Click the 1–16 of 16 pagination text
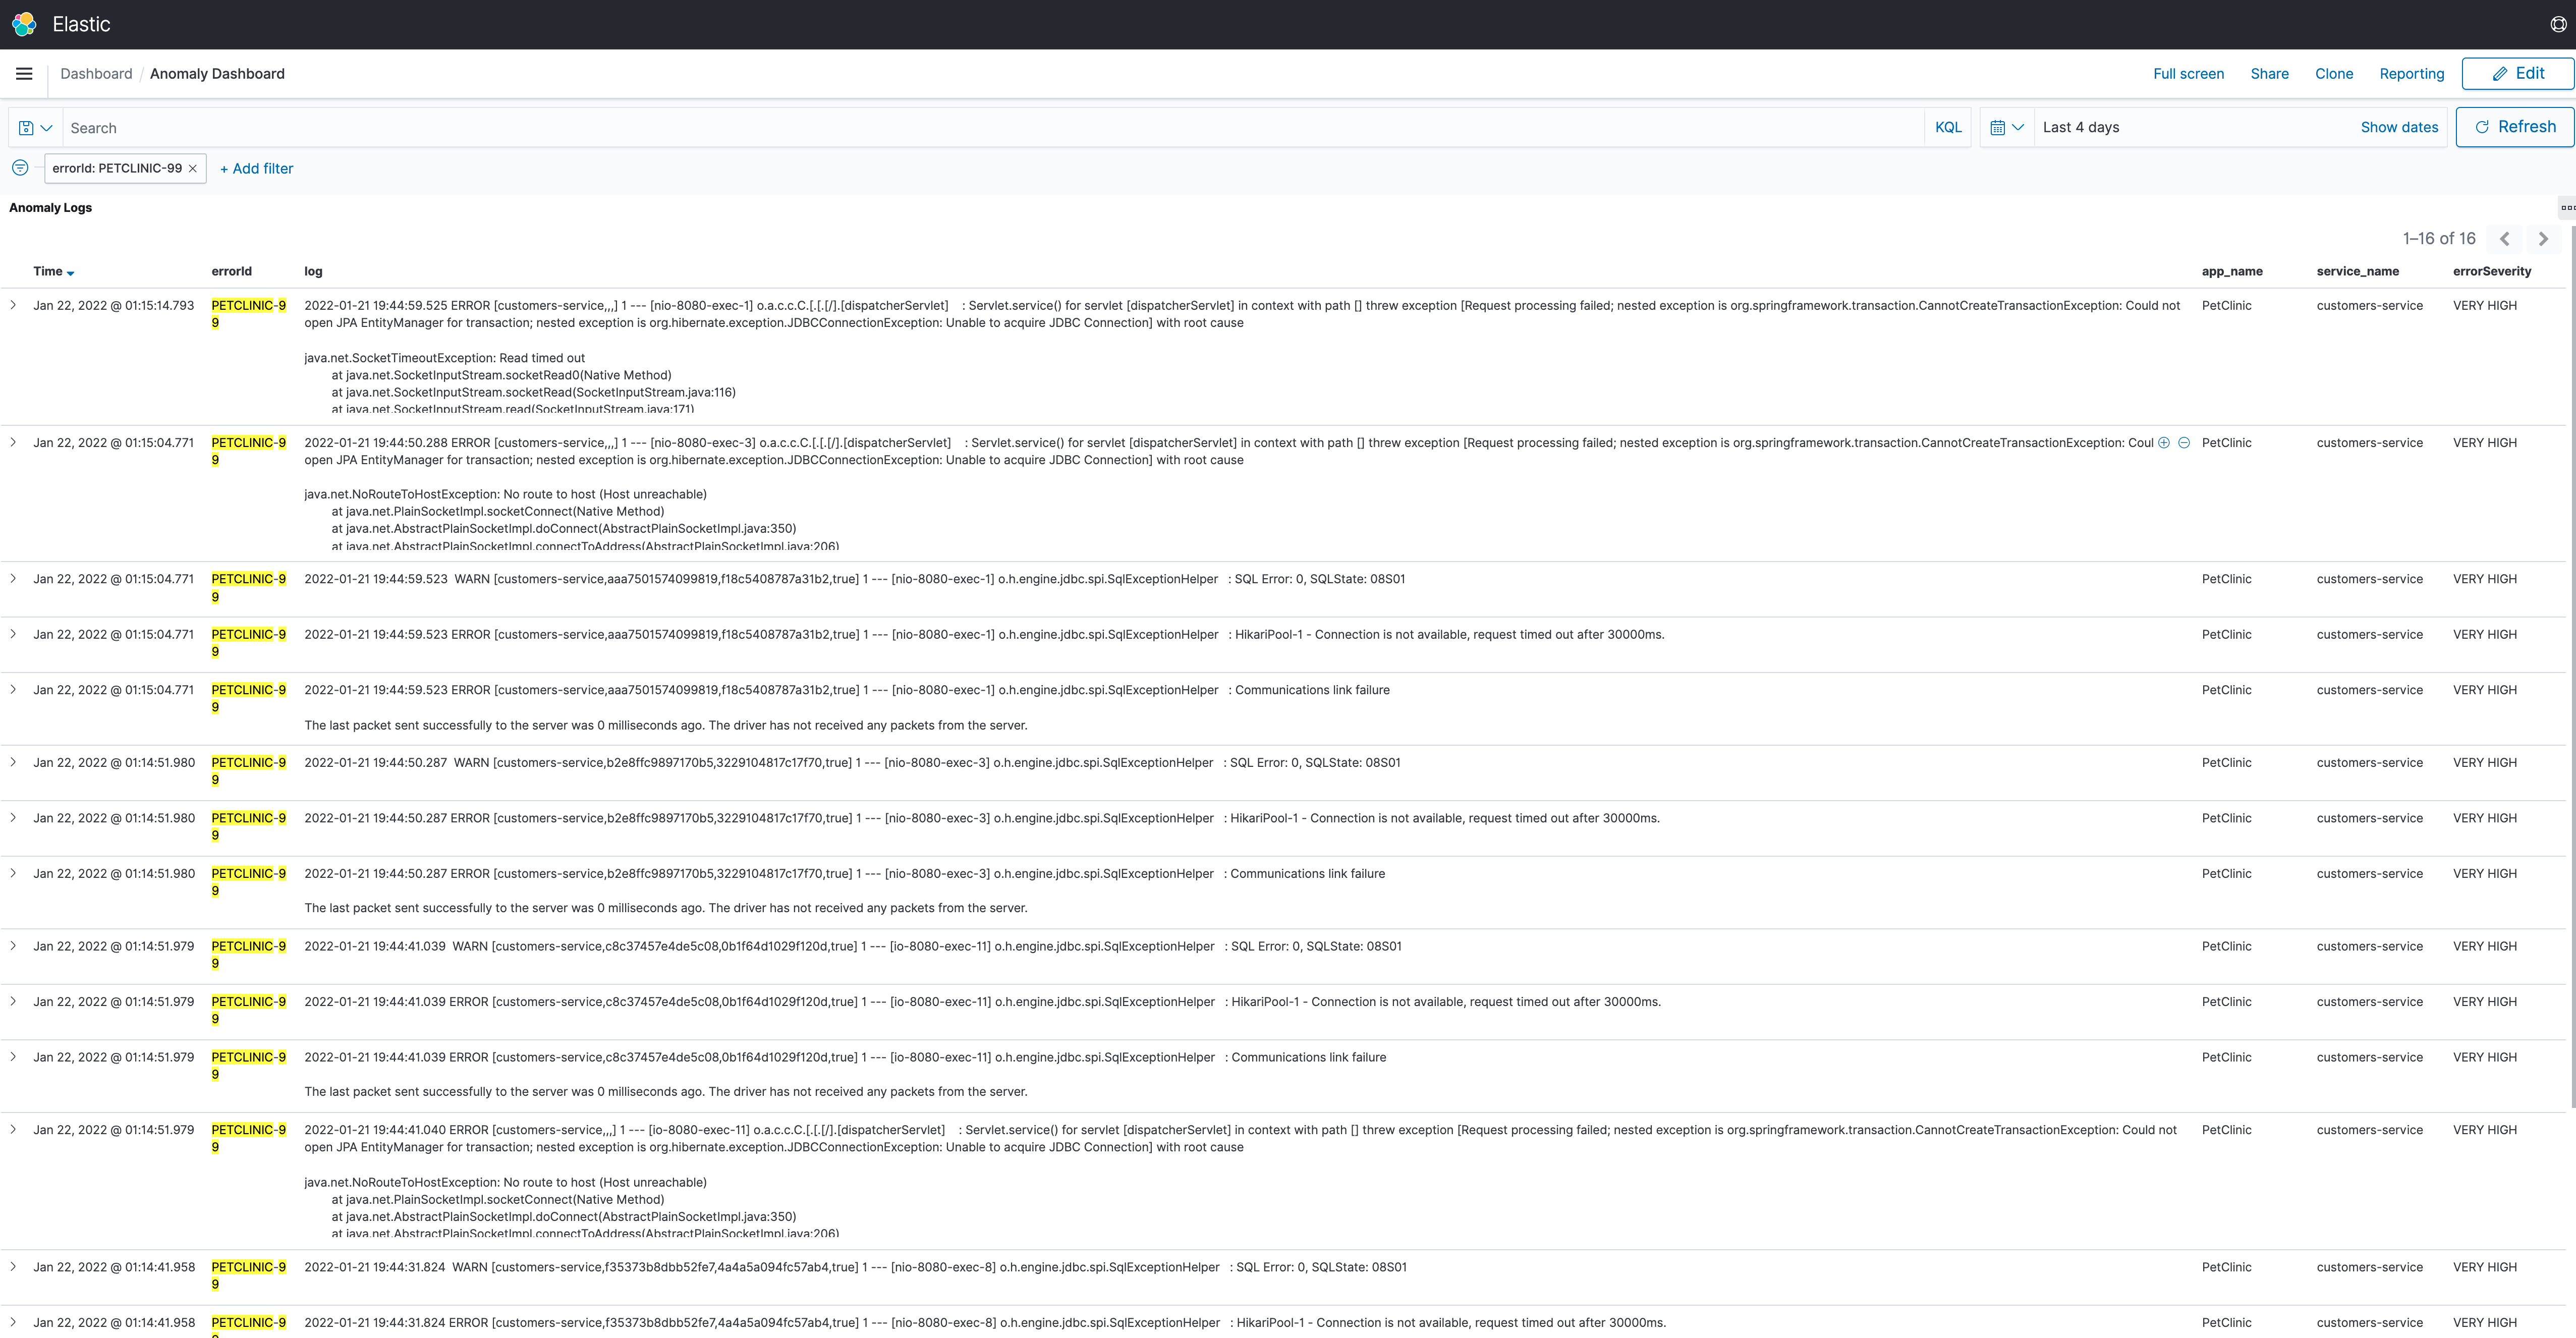The height and width of the screenshot is (1338, 2576). pyautogui.click(x=2439, y=239)
